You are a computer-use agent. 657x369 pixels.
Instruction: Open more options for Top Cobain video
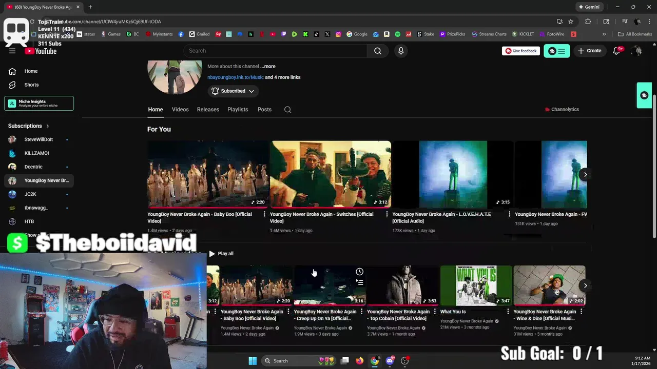pyautogui.click(x=435, y=312)
